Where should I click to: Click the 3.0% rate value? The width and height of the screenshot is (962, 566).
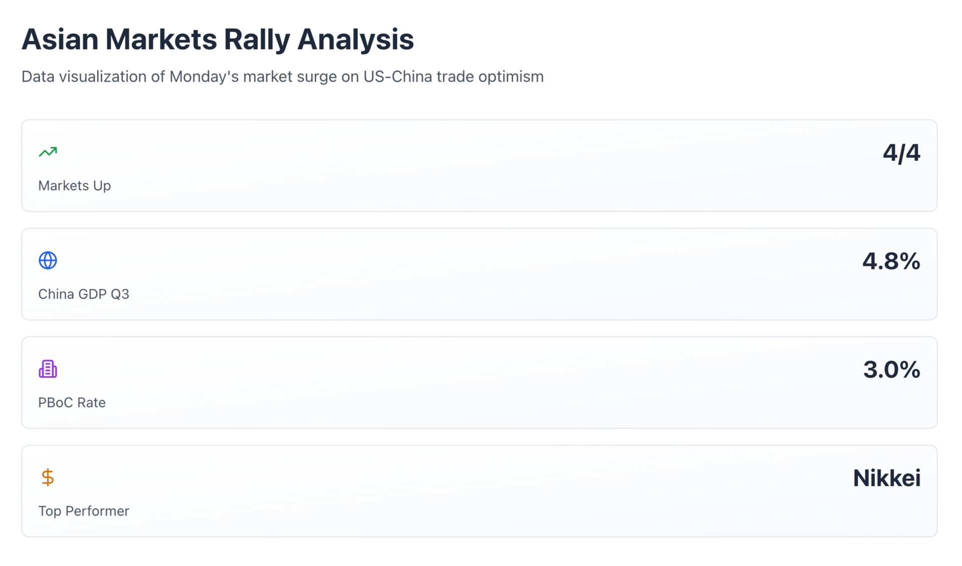891,370
